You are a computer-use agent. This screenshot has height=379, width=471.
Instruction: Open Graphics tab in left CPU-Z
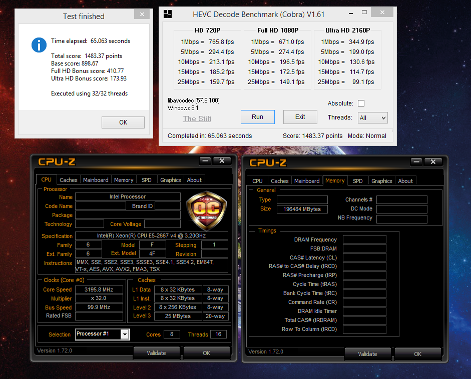click(170, 179)
